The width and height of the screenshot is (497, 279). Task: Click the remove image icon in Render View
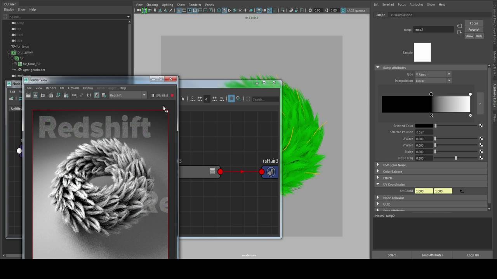(104, 95)
